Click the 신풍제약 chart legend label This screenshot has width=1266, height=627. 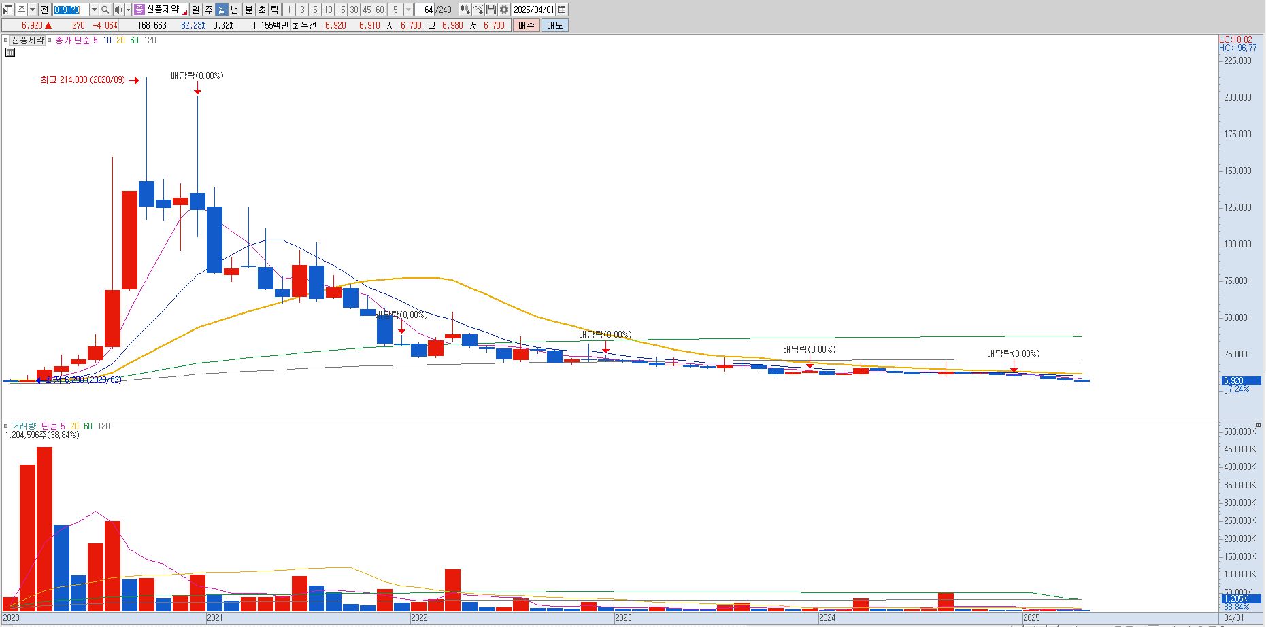27,40
